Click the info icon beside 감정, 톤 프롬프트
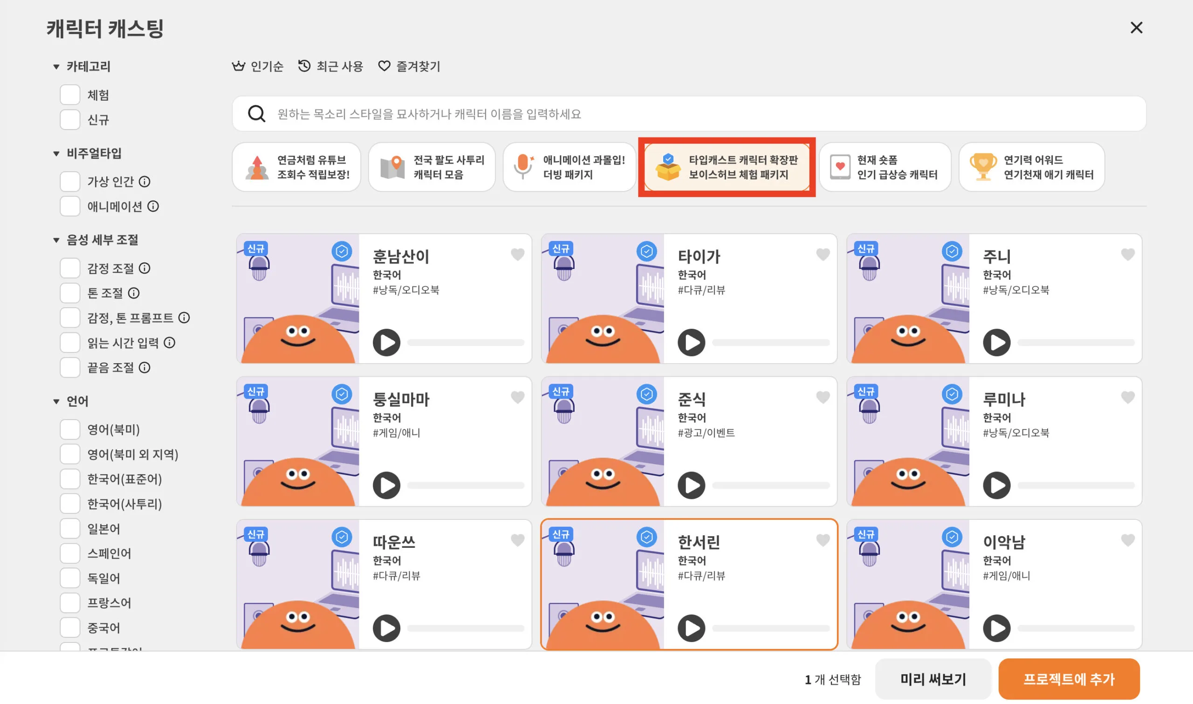This screenshot has width=1193, height=704. 184,318
